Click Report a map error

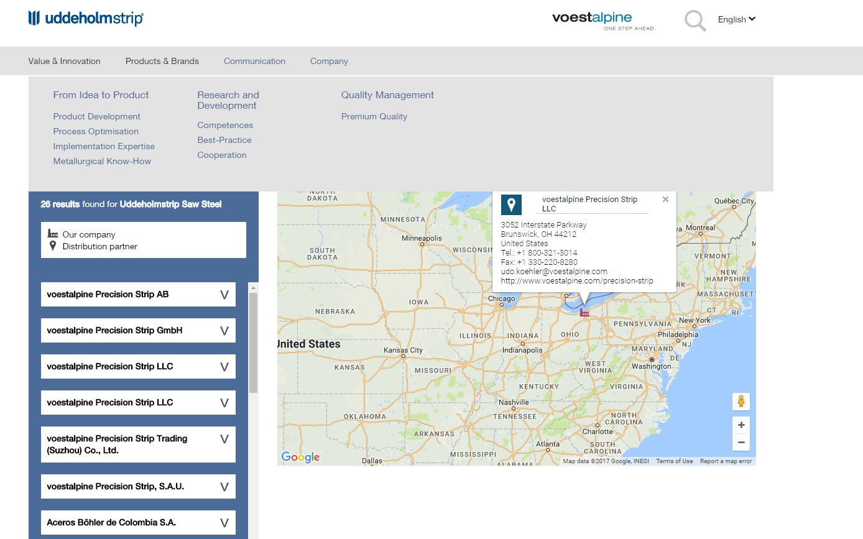[x=726, y=461]
